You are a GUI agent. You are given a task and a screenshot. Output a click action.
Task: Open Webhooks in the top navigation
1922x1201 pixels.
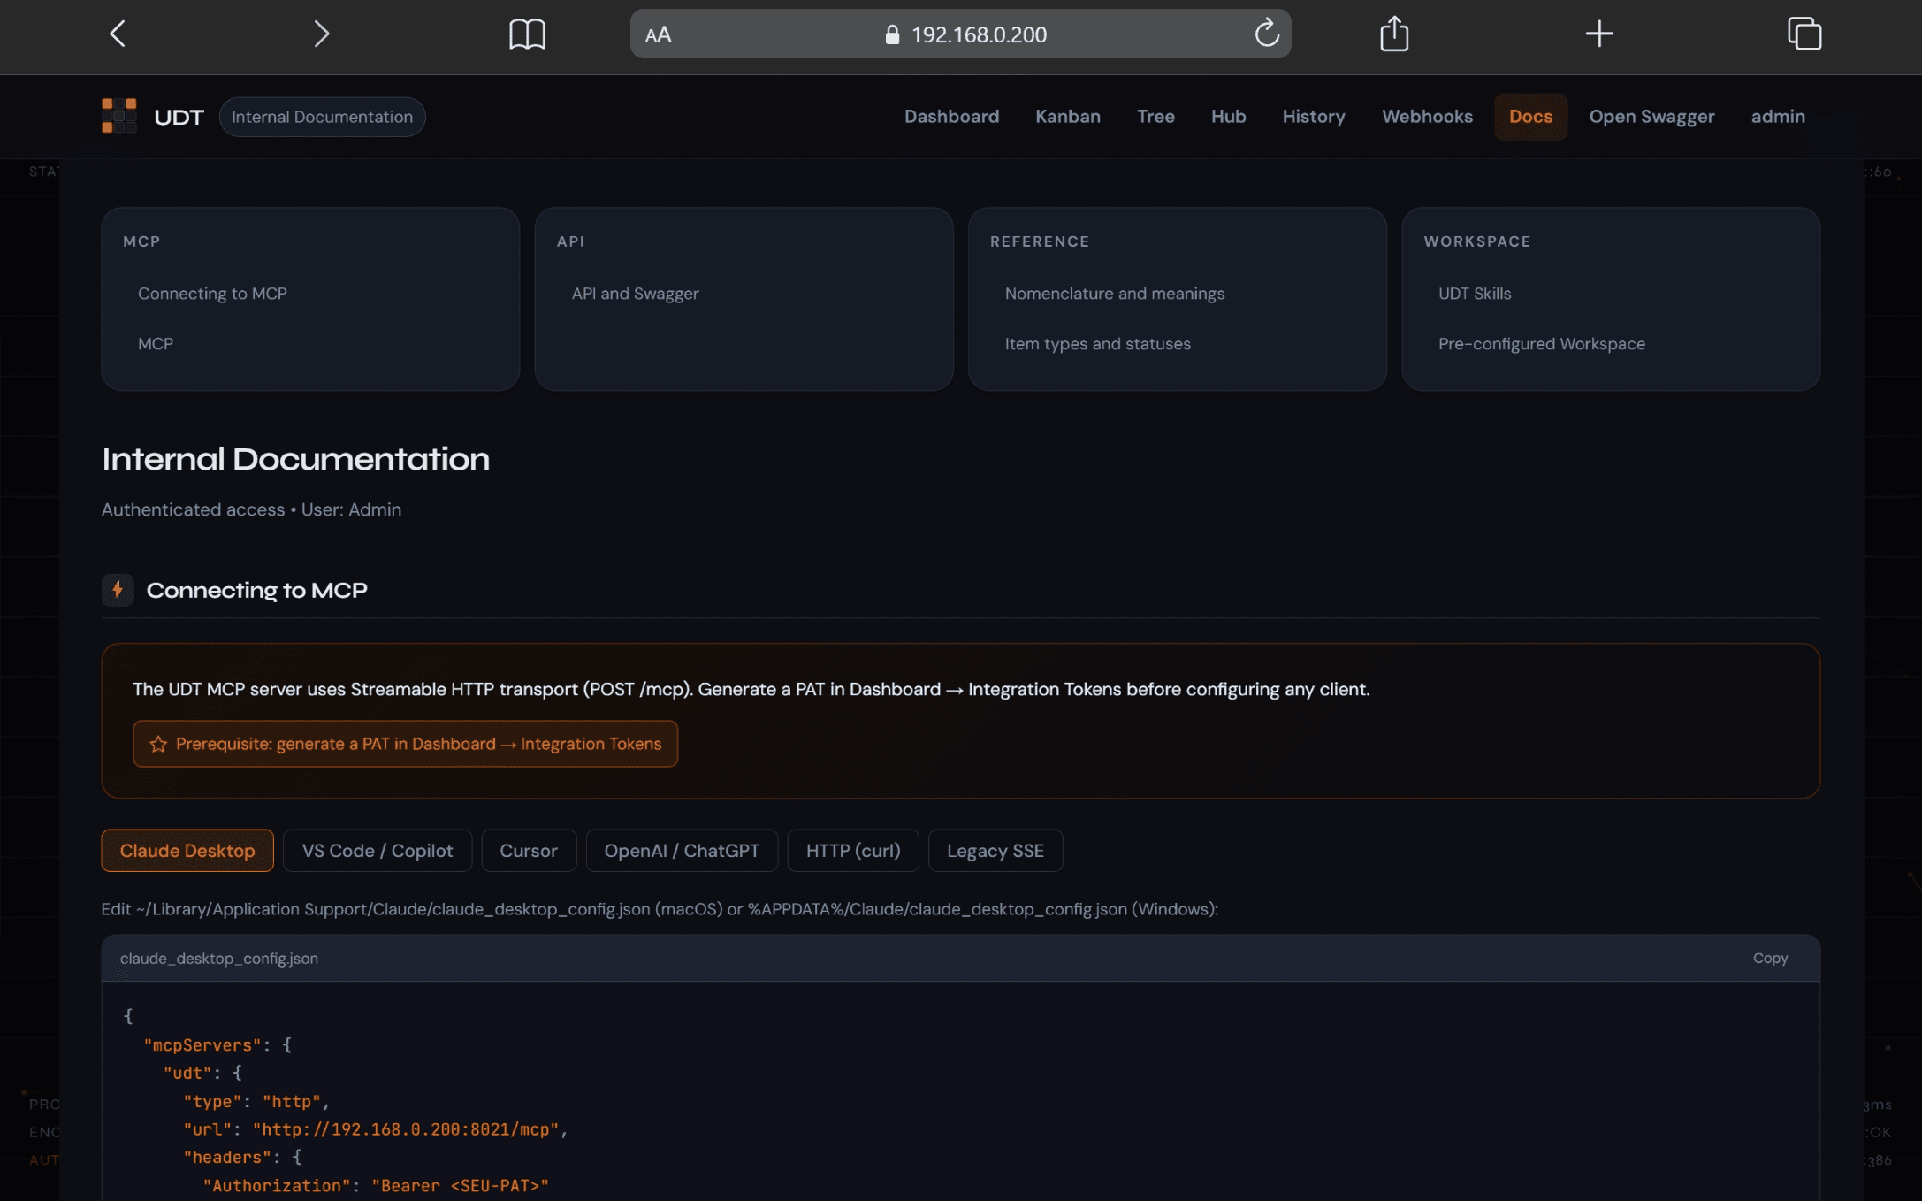pyautogui.click(x=1427, y=116)
